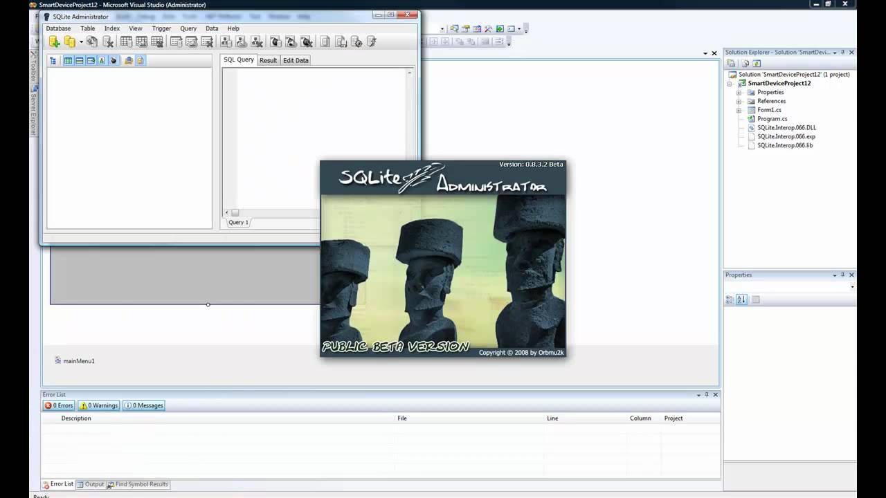This screenshot has width=886, height=498.
Task: Click the Delete index toolbar icon
Action: point(206,41)
